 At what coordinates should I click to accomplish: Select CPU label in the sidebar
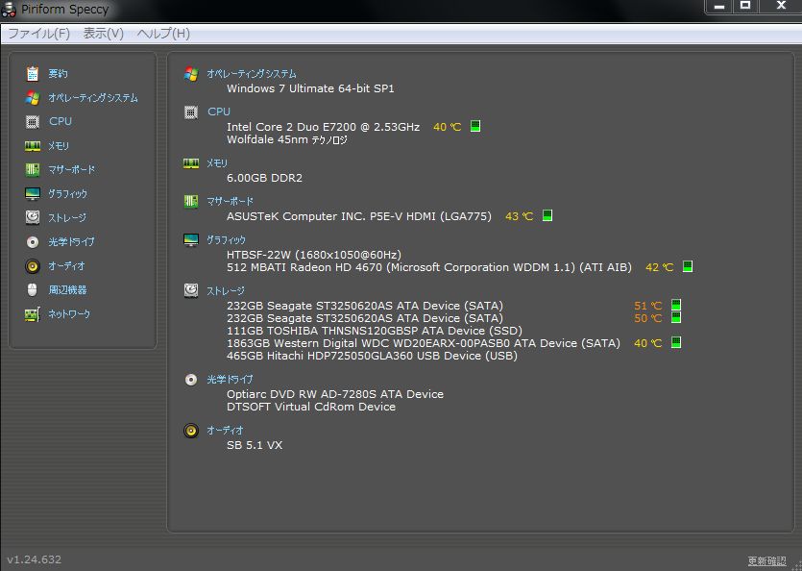tap(61, 121)
